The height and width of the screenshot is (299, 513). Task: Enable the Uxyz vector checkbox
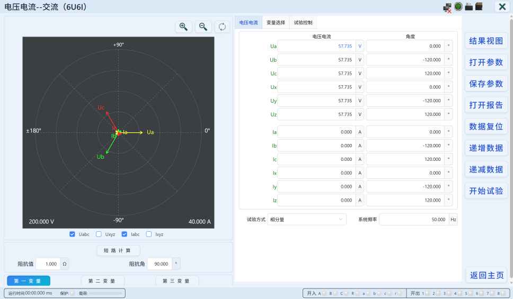pyautogui.click(x=99, y=234)
